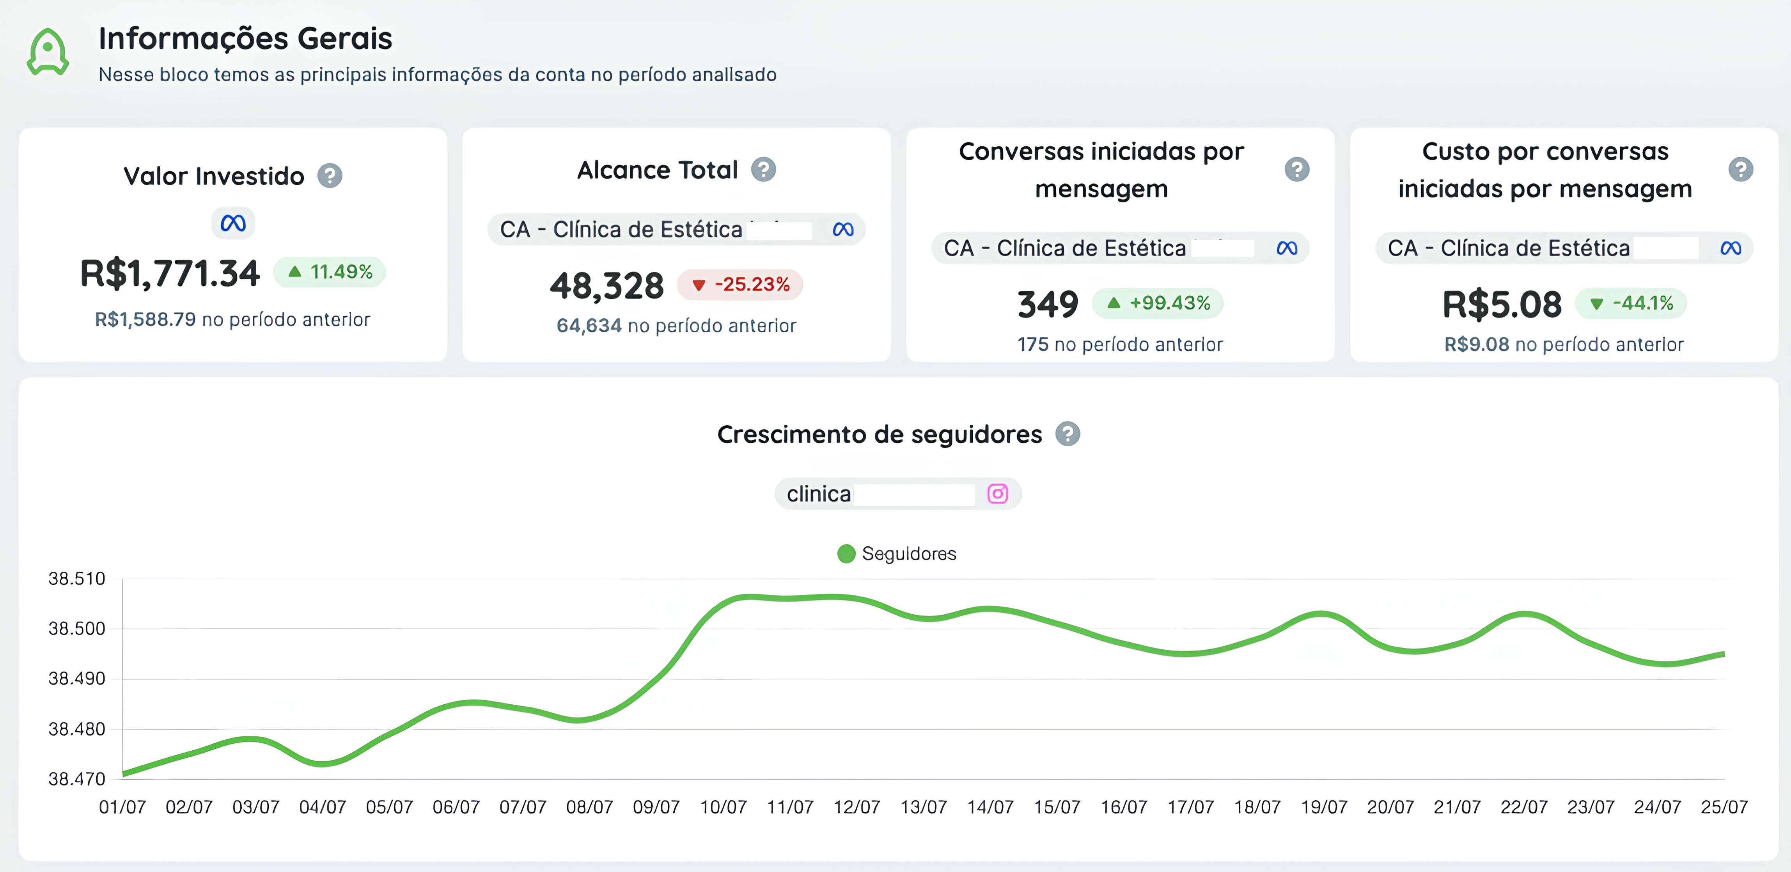
Task: Click help icon next to Crescimento de seguidores
Action: point(1067,434)
